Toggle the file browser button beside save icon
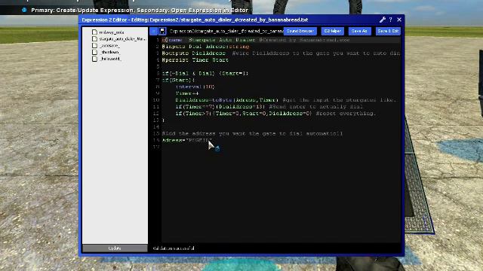This screenshot has height=271, width=483. coord(153,31)
